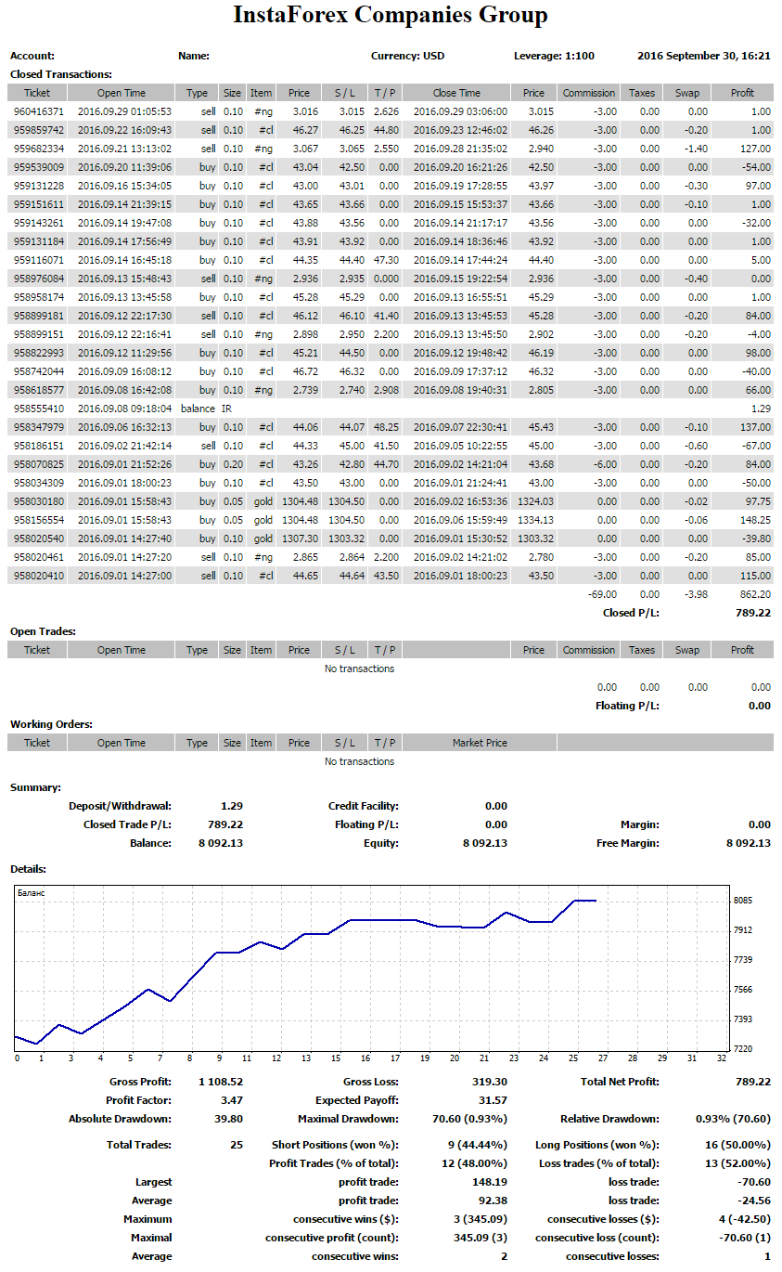Click the Gross Profit: label
The height and width of the screenshot is (1272, 782).
pyautogui.click(x=141, y=1082)
